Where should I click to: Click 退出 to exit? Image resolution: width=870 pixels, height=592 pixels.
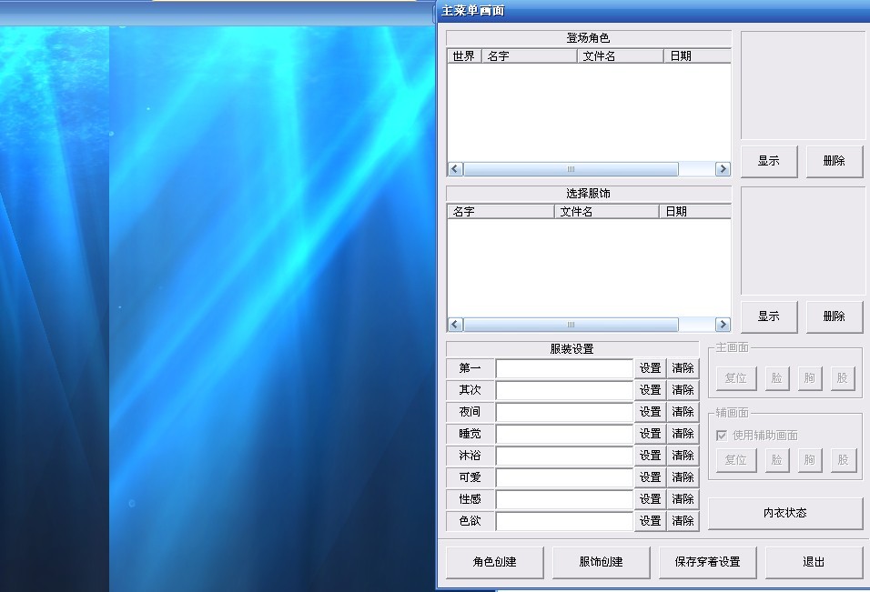[814, 562]
